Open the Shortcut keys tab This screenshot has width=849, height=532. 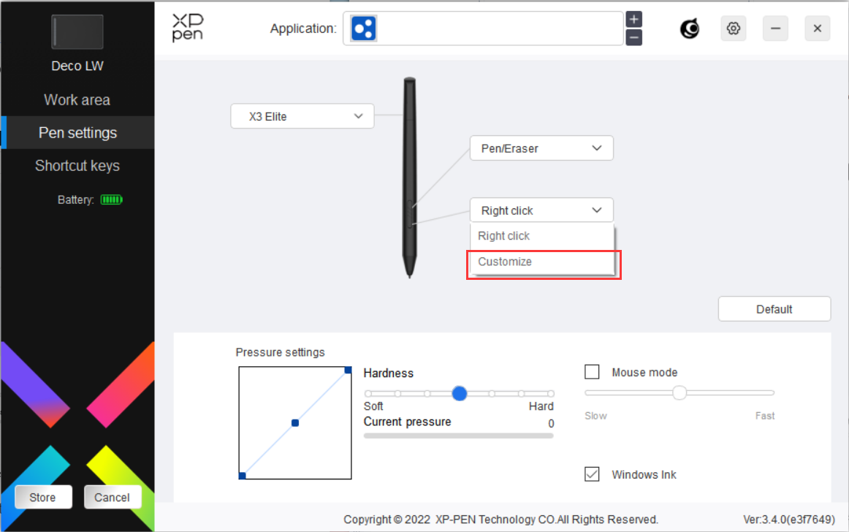77,166
